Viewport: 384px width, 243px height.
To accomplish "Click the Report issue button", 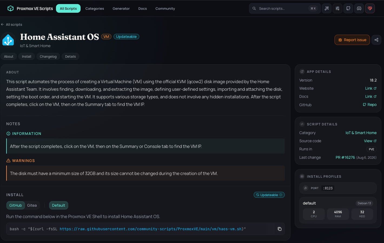I will click(x=352, y=40).
